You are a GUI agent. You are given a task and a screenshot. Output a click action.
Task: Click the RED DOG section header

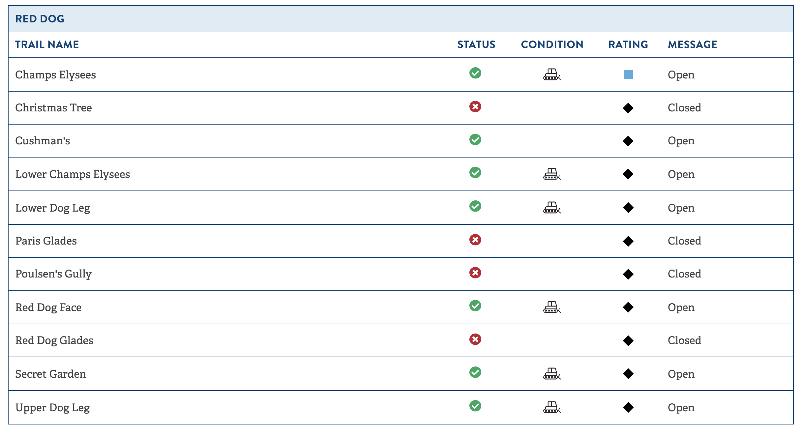[40, 19]
